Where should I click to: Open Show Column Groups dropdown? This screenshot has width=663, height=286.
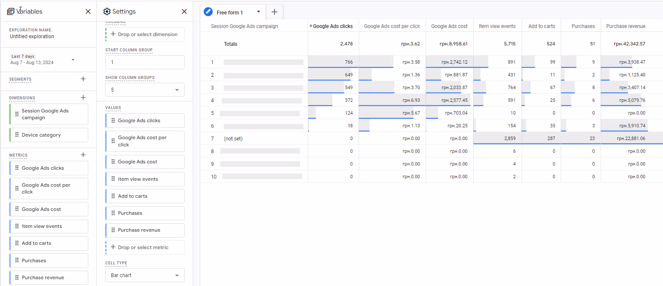(x=145, y=90)
